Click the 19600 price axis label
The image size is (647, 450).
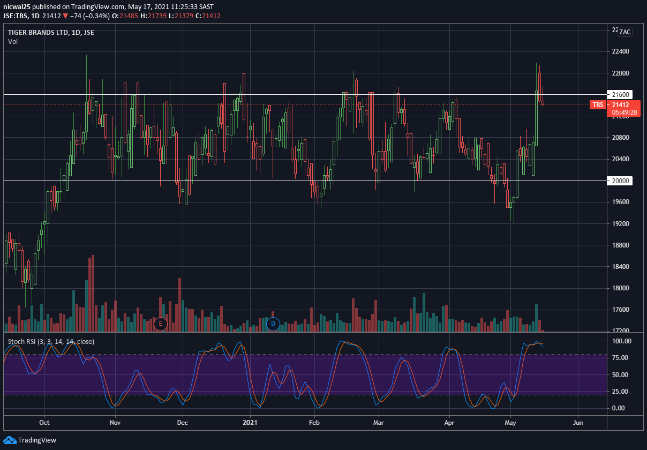(620, 202)
